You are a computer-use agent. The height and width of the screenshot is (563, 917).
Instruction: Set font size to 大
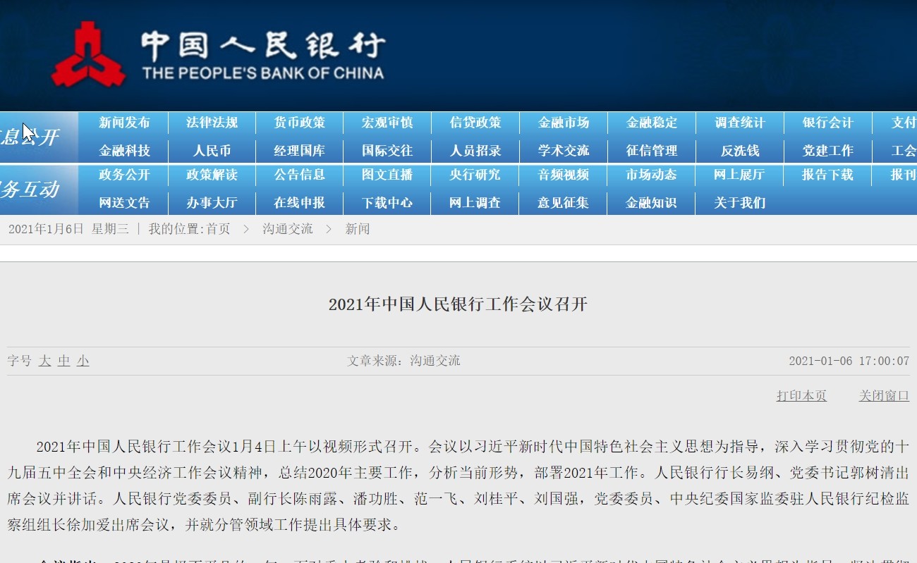tap(45, 361)
